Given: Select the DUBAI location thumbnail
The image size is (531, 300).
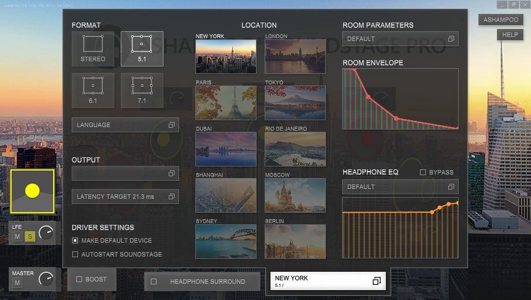Looking at the screenshot, I should point(226,149).
